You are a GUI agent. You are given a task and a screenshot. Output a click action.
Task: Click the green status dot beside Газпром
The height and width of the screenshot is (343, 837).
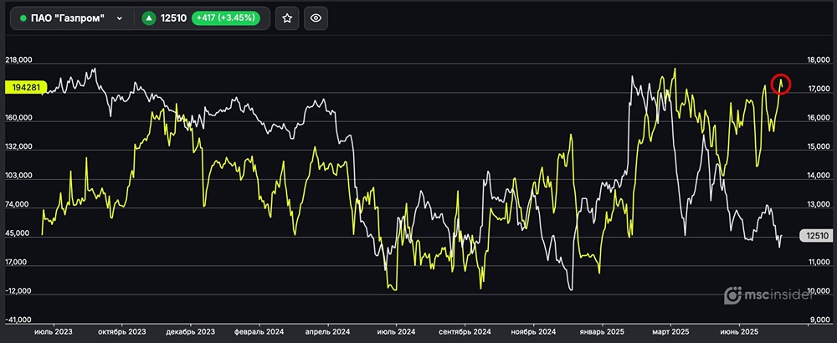coord(23,18)
